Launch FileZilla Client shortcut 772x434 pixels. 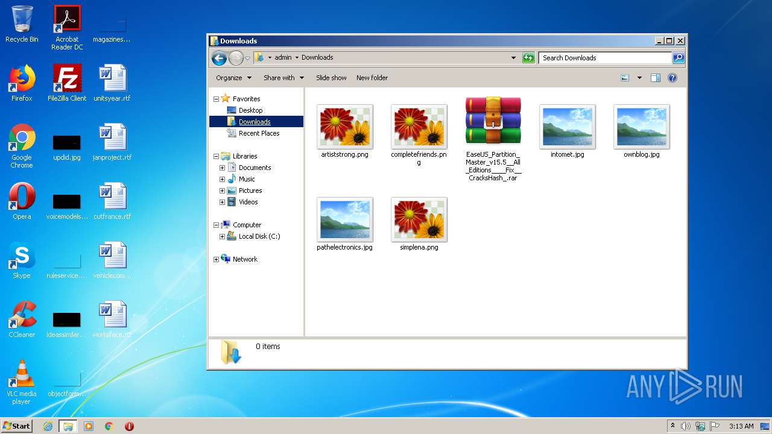[x=67, y=83]
